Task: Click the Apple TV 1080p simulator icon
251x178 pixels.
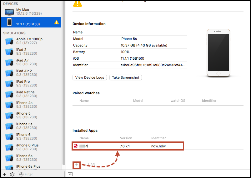Action: tap(9, 41)
